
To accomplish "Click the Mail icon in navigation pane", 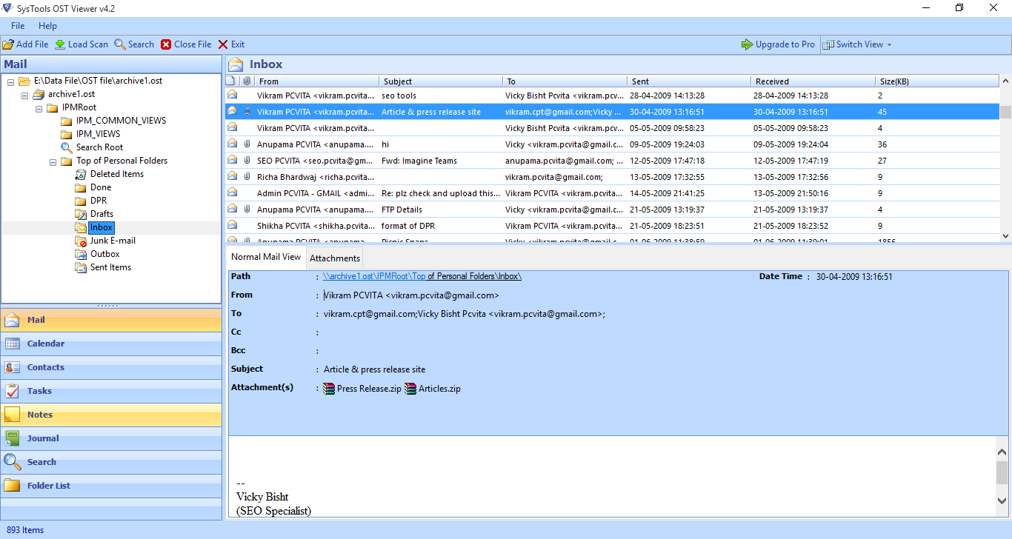I will pyautogui.click(x=13, y=320).
